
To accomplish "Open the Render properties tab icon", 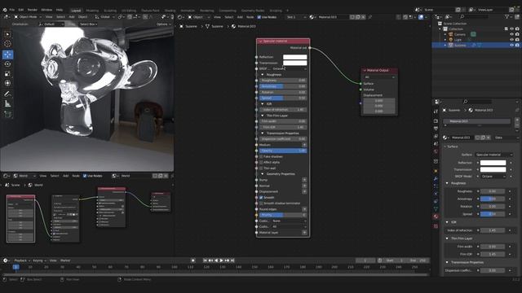I will click(436, 121).
